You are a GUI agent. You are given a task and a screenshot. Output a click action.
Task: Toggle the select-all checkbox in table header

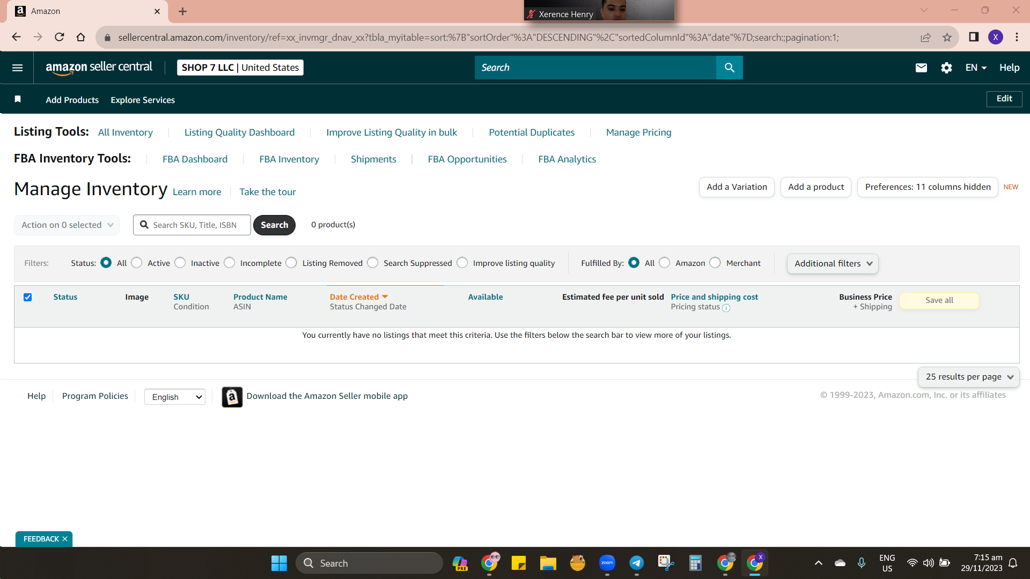28,297
